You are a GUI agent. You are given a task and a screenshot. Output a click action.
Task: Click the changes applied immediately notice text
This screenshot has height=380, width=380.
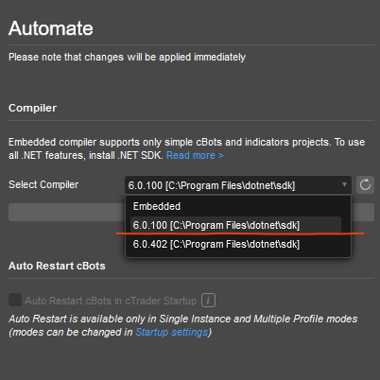click(127, 57)
